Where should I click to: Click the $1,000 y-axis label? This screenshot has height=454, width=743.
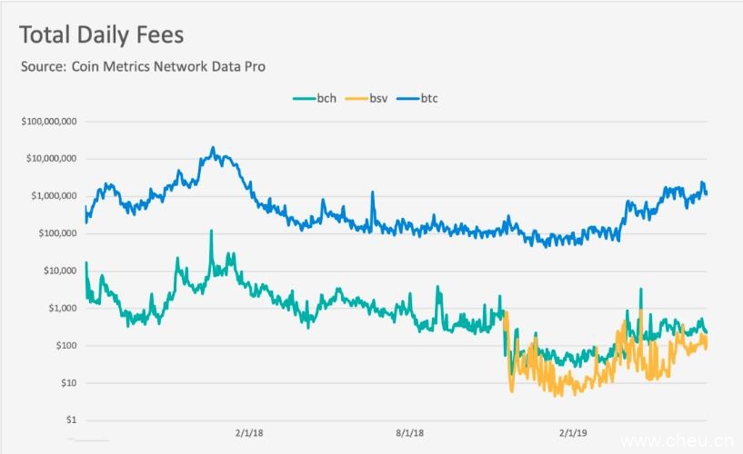coord(62,309)
